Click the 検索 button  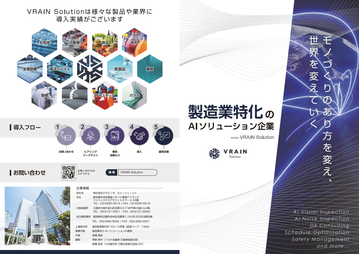coord(112,172)
